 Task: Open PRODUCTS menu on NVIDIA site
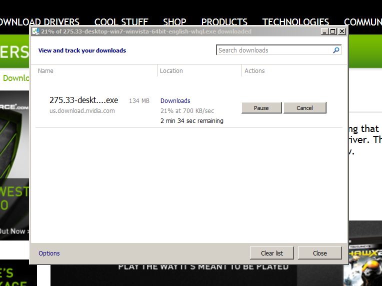pos(224,22)
